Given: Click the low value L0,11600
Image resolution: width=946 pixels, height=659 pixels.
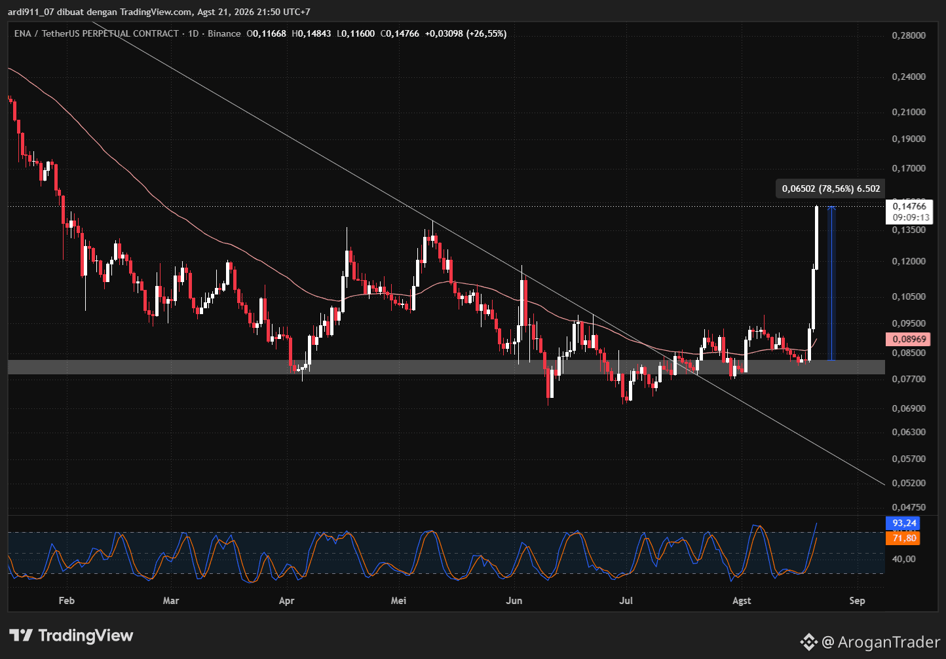Looking at the screenshot, I should pos(356,33).
